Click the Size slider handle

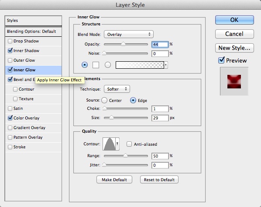click(111, 118)
